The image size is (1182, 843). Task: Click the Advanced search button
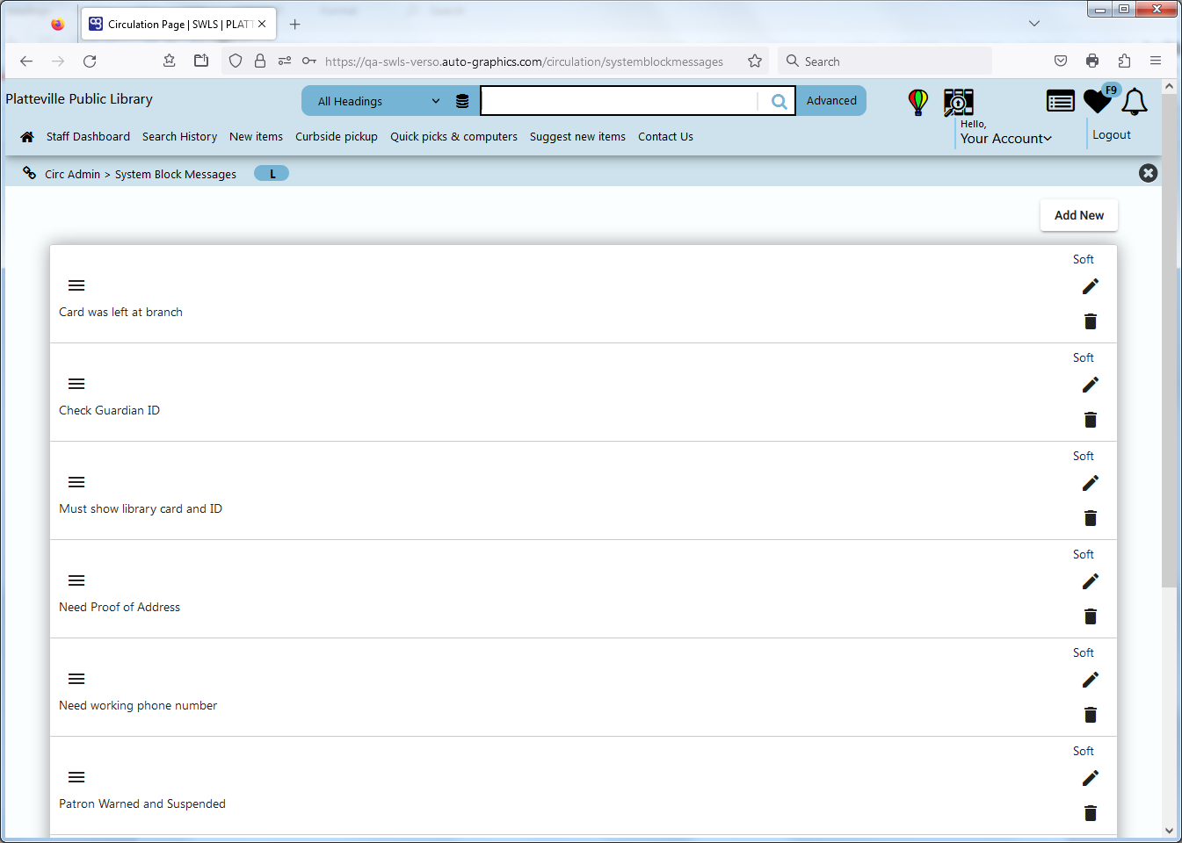831,101
